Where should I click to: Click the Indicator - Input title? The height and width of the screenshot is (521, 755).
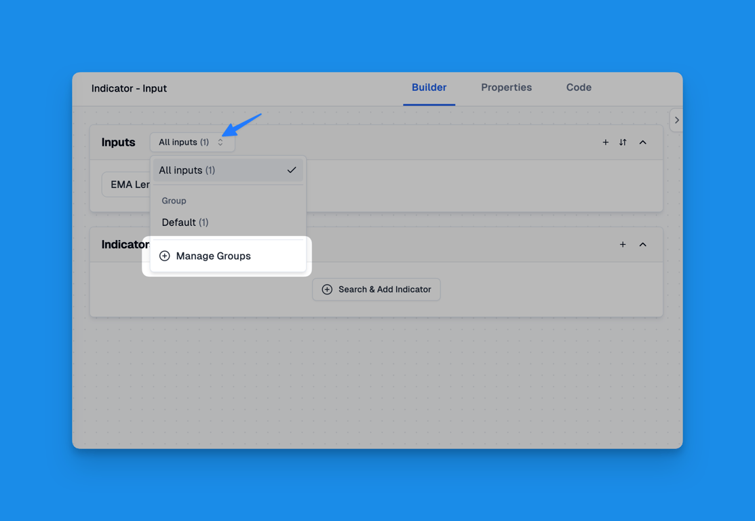(129, 88)
